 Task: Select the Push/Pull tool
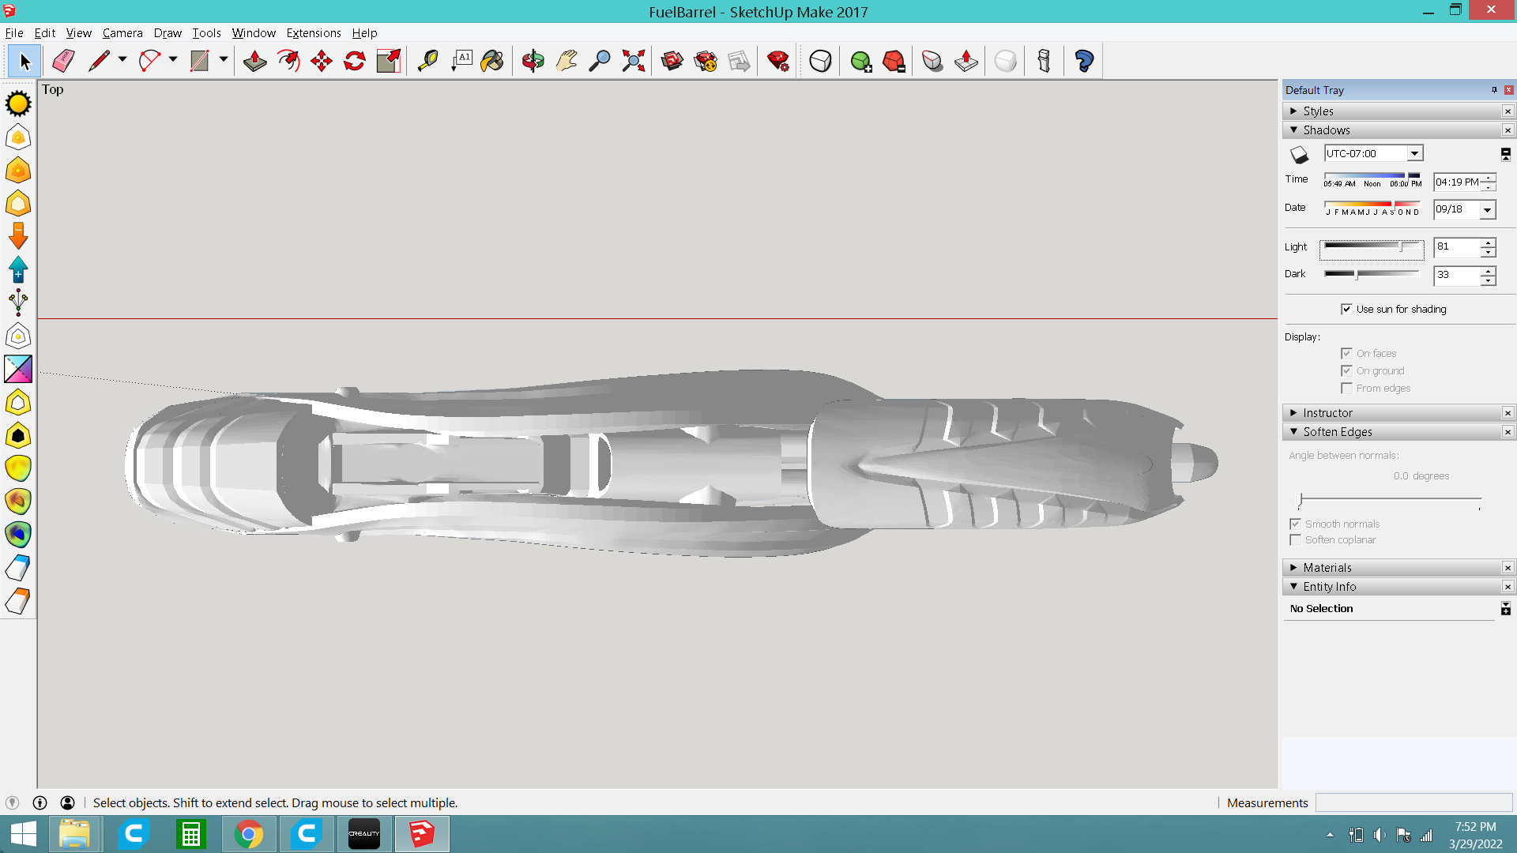(254, 61)
